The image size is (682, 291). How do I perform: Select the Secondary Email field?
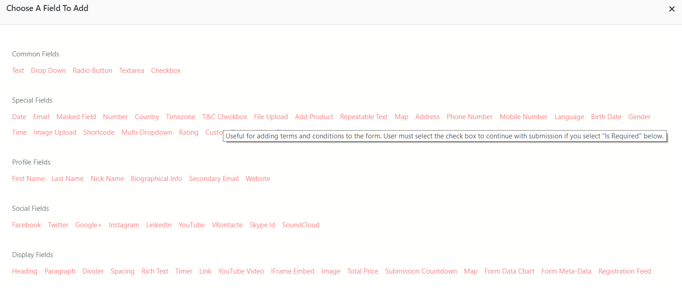click(214, 179)
